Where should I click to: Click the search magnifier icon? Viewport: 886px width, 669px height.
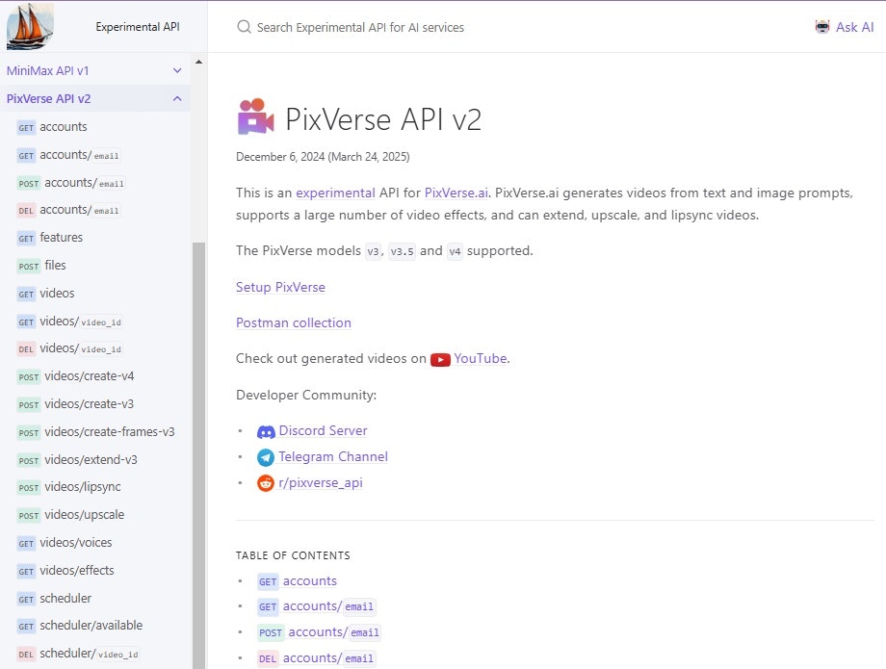pos(244,27)
